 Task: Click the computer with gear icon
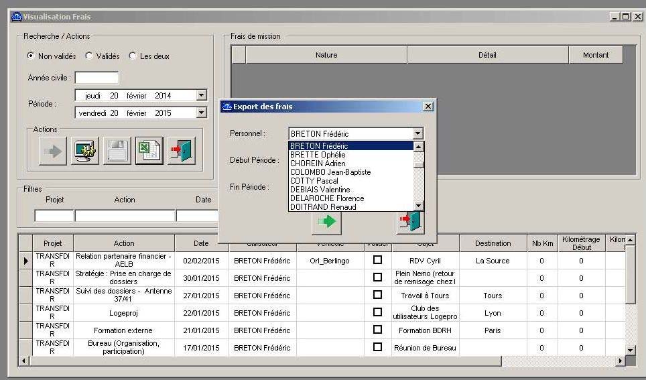pos(85,151)
